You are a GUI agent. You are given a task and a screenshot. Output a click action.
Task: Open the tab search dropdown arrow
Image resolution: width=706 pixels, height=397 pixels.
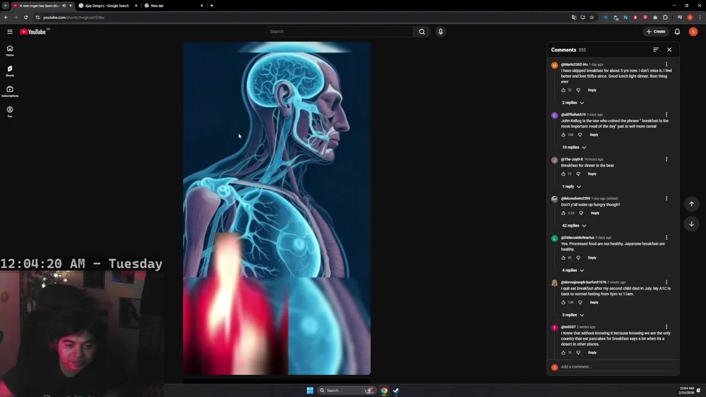(5, 6)
